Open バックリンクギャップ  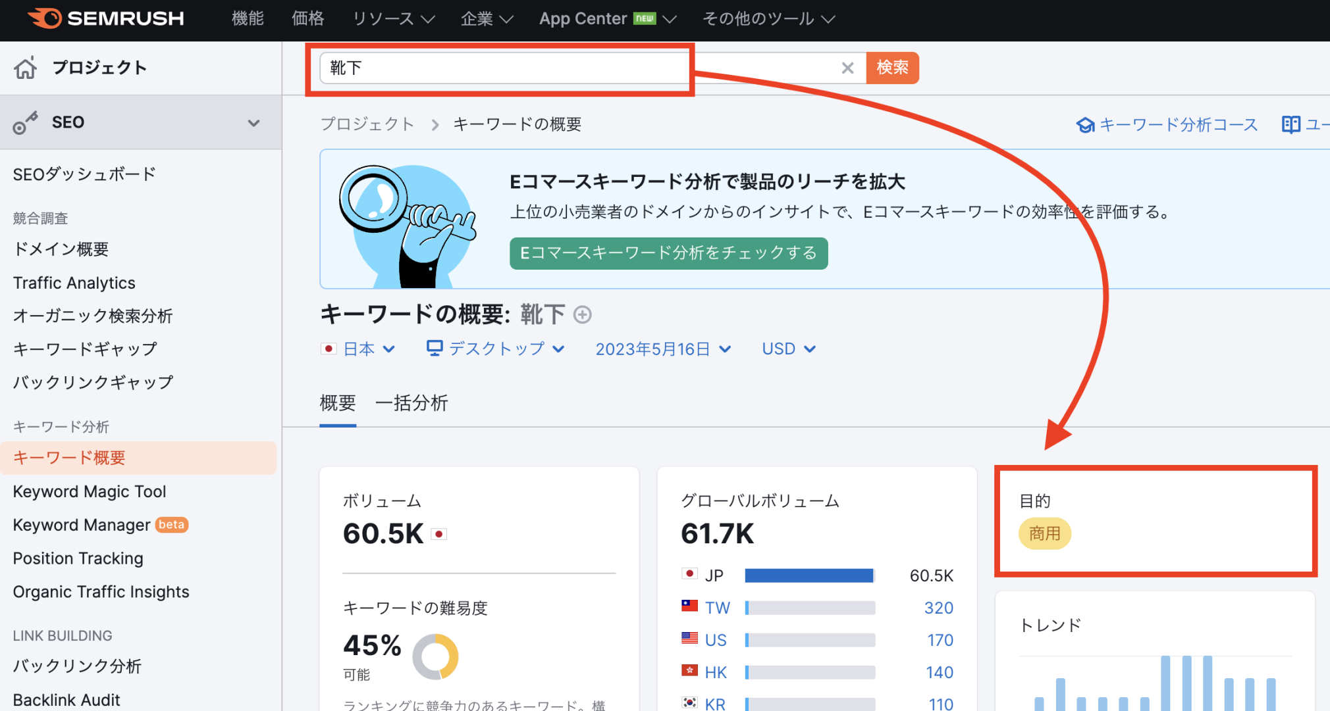[93, 382]
